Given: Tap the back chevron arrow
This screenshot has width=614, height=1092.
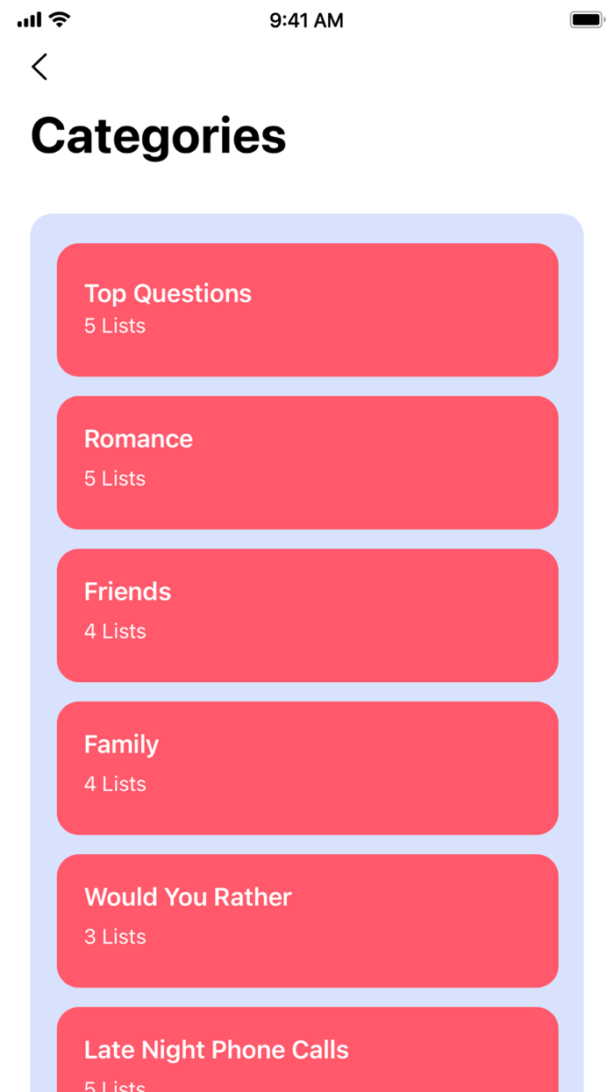Looking at the screenshot, I should coord(39,67).
